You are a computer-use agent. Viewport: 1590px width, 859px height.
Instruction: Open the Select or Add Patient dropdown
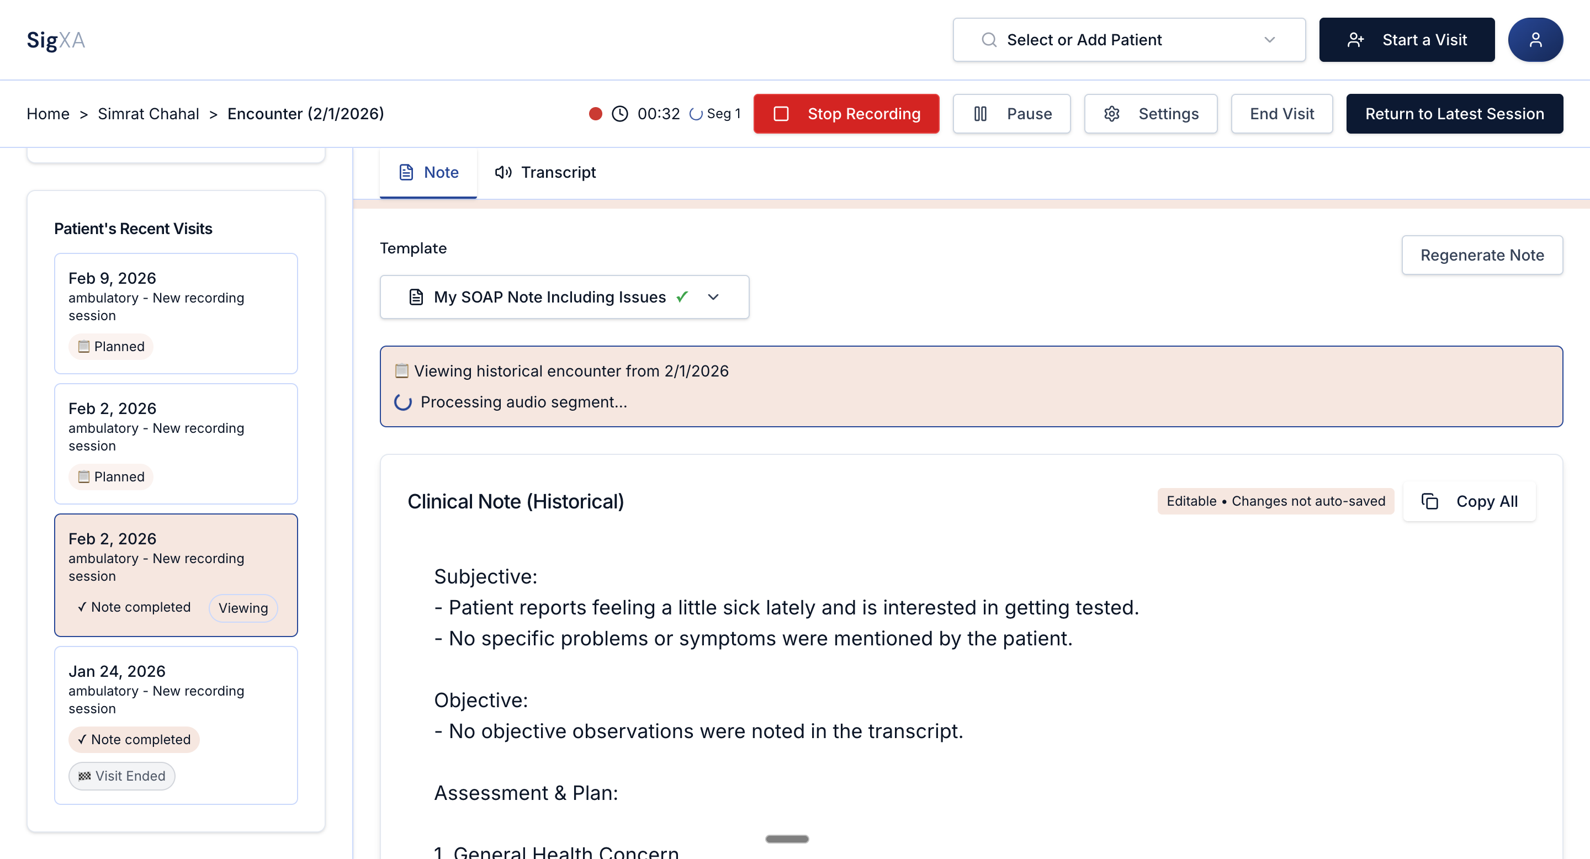(x=1128, y=40)
